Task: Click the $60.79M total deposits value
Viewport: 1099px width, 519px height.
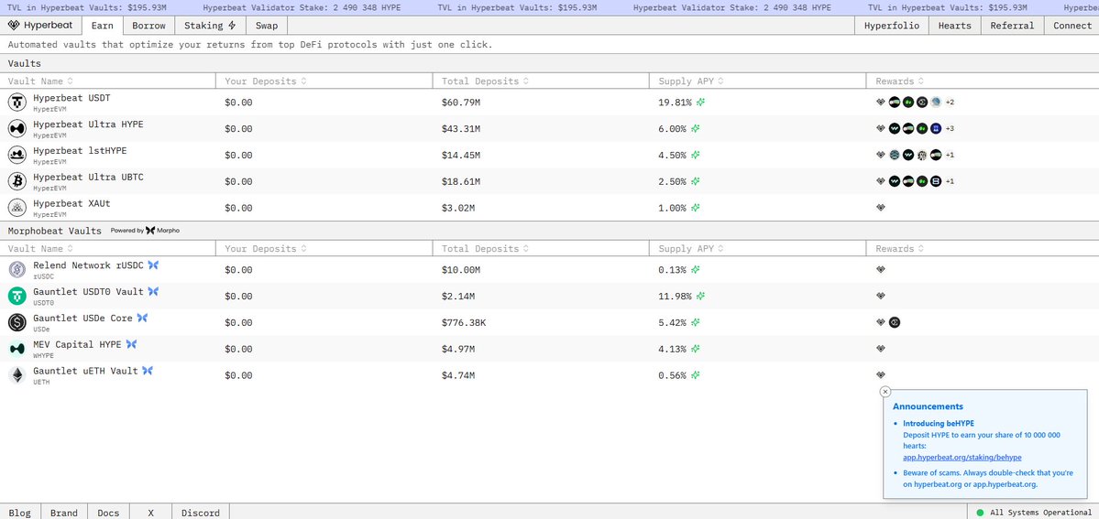Action: 460,103
